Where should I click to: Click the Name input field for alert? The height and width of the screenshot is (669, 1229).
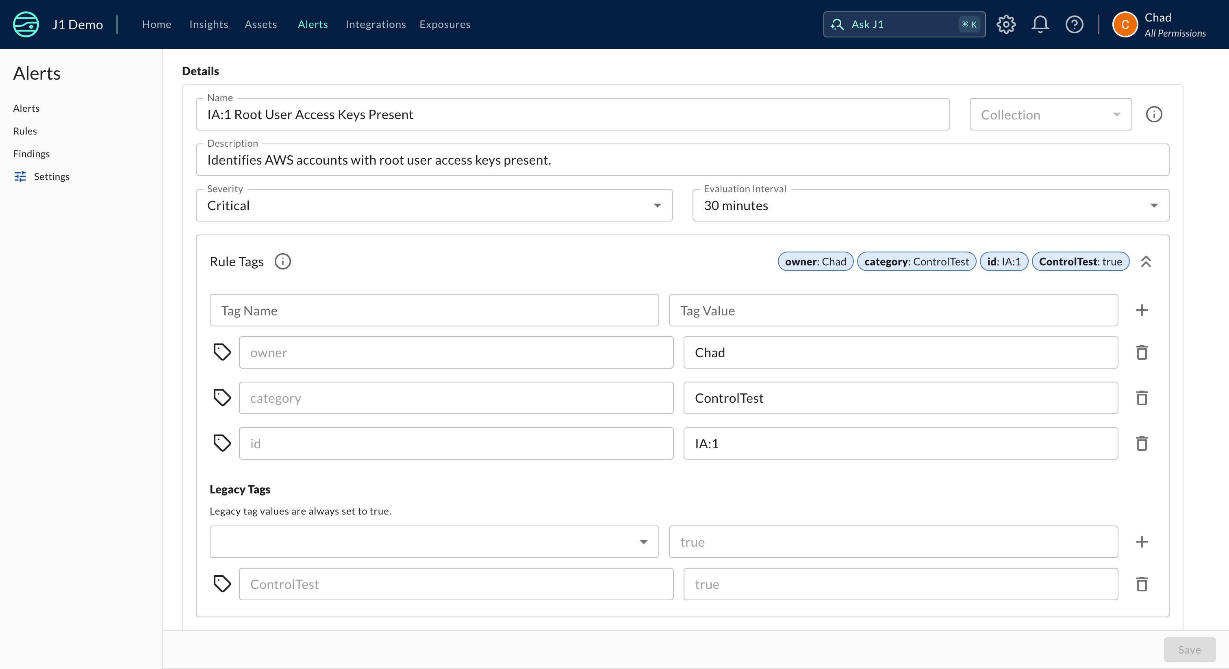click(574, 114)
